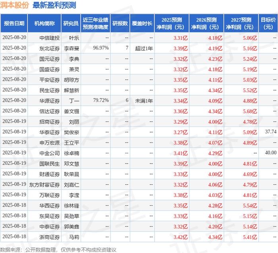Click the 79.72% accuracy value
This screenshot has width=278, height=253.
(101, 100)
